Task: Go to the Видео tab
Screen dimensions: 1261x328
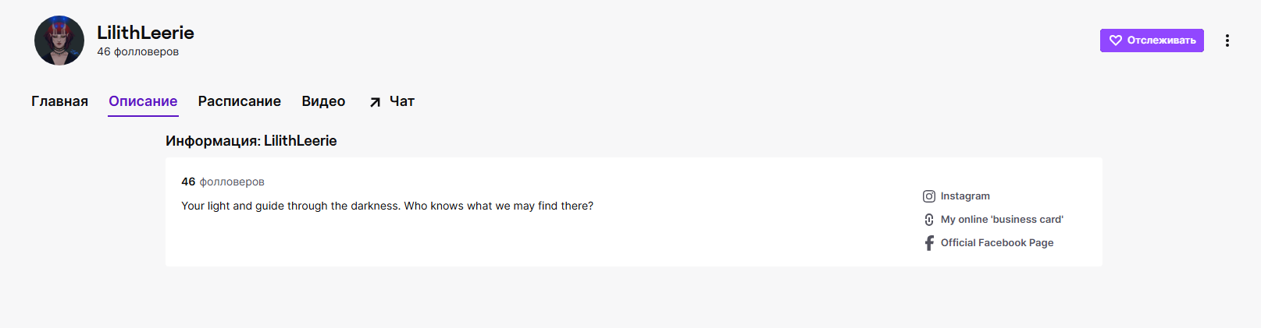Action: (323, 101)
